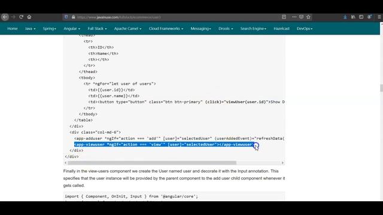The height and width of the screenshot is (215, 383).
Task: Save page to Pocket icon
Action: click(x=301, y=17)
